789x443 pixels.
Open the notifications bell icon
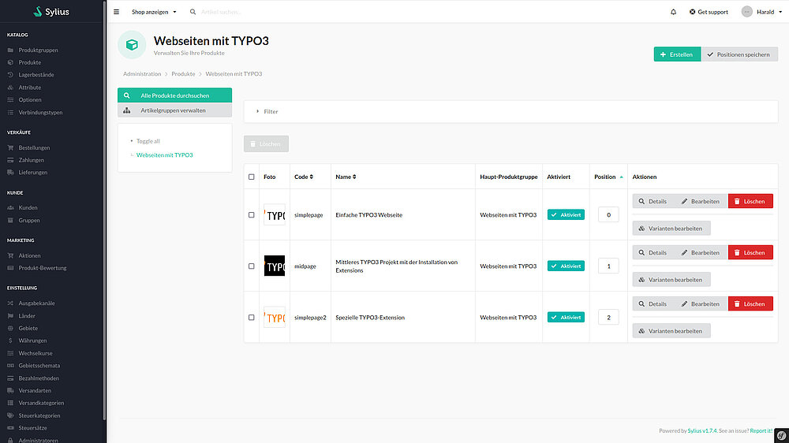point(673,12)
